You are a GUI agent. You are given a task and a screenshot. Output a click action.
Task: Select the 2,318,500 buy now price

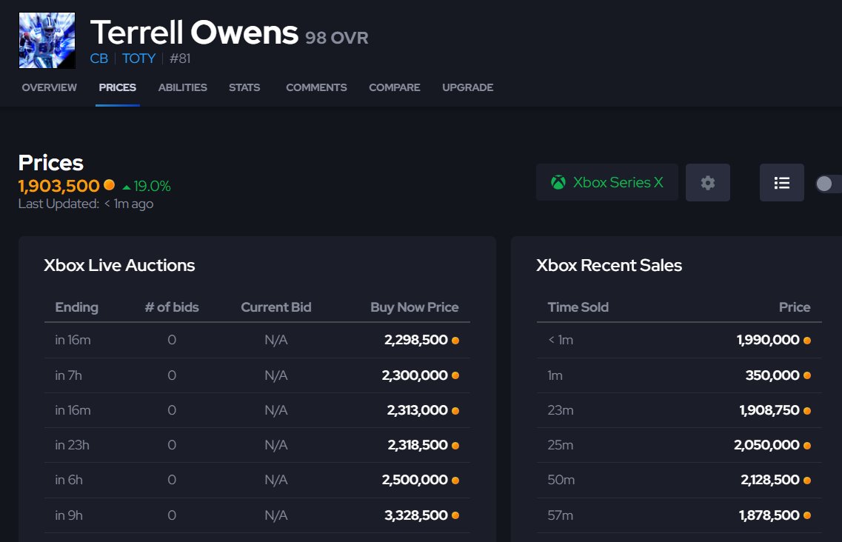click(x=418, y=445)
